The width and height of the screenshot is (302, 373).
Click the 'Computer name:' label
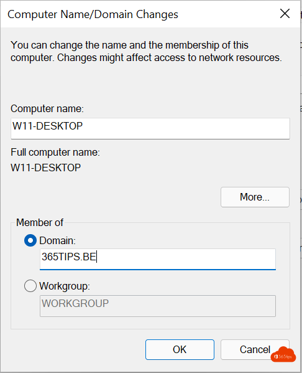[47, 109]
